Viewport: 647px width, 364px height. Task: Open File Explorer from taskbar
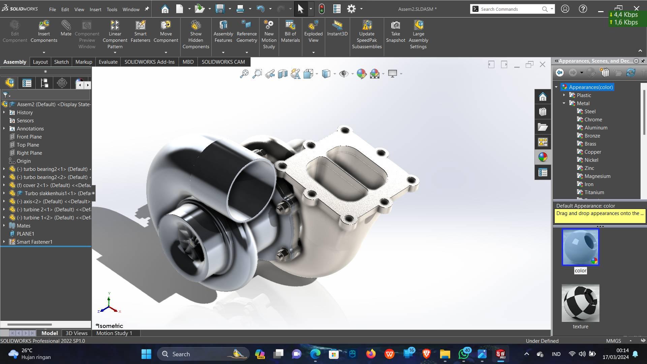tap(445, 354)
